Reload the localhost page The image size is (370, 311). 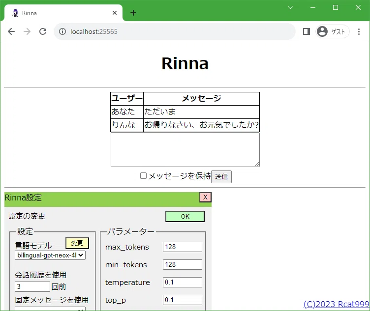coord(43,31)
